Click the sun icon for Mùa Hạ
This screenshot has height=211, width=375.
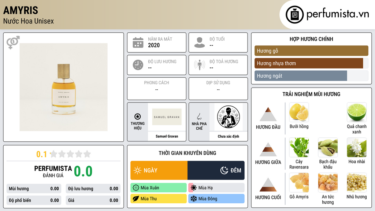tap(194, 188)
